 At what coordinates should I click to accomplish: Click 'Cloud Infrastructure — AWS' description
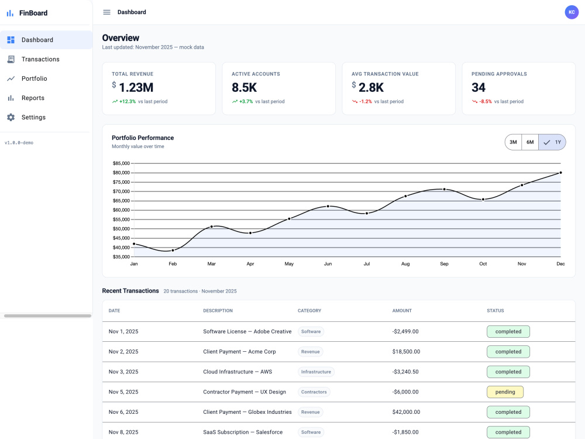[x=238, y=372]
